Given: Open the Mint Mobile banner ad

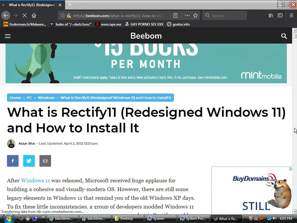Looking at the screenshot, I should (x=146, y=63).
